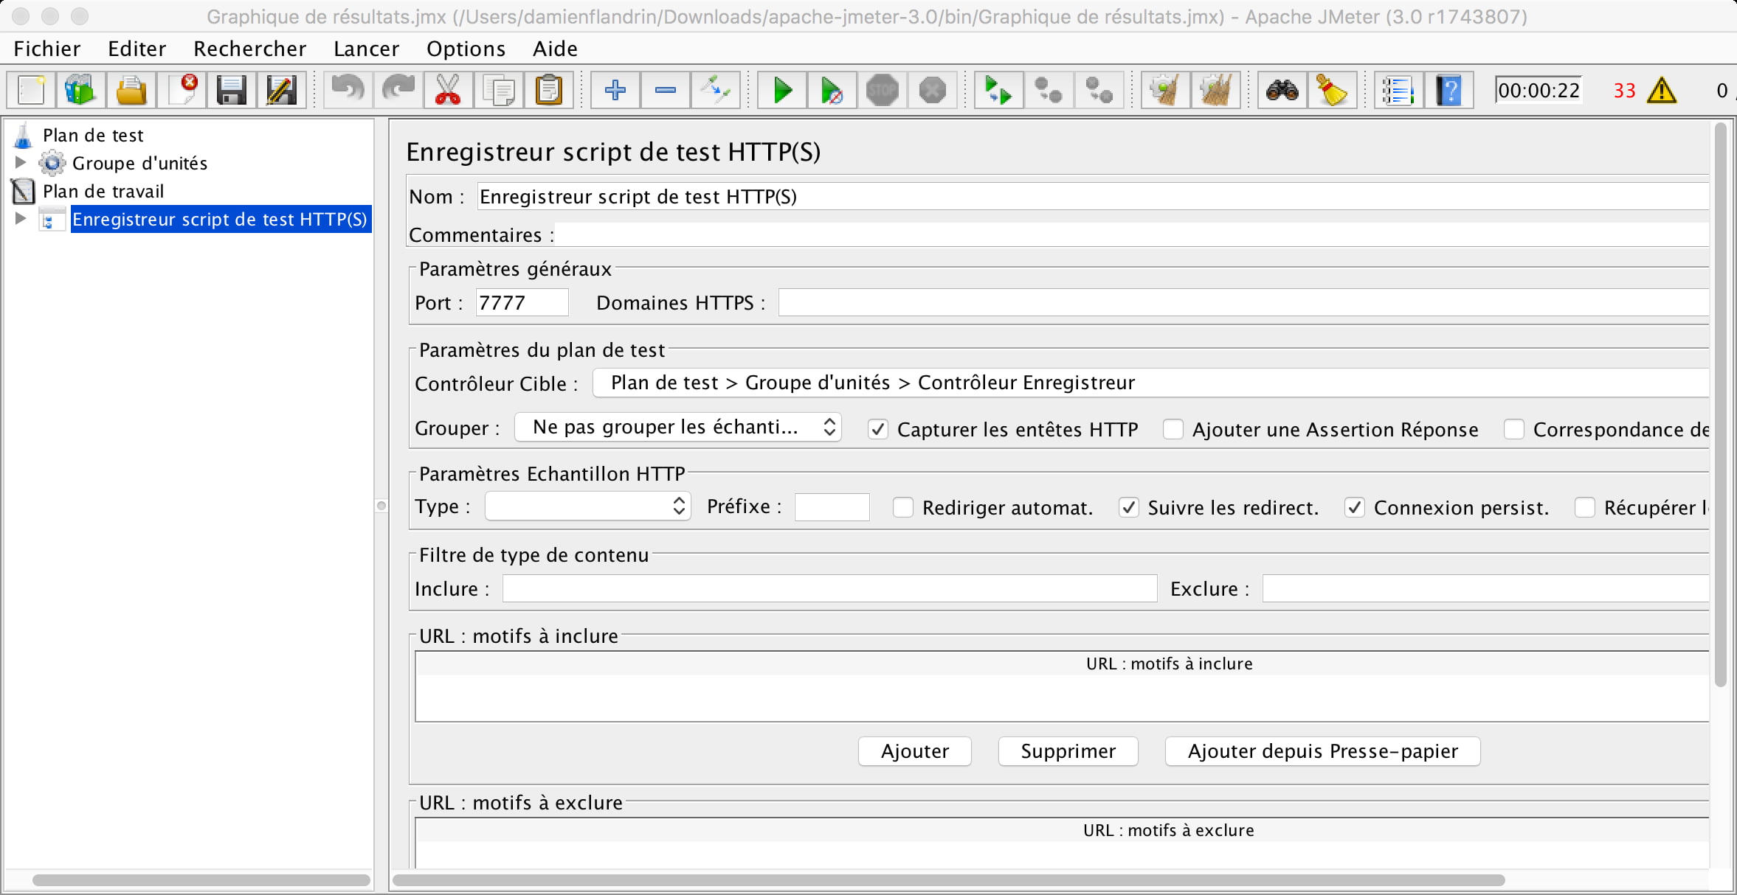Screen dimensions: 1737x895
Task: Click the Save As pencil icon
Action: [281, 91]
